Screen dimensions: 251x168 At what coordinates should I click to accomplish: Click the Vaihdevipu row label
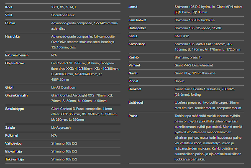tap(14, 143)
